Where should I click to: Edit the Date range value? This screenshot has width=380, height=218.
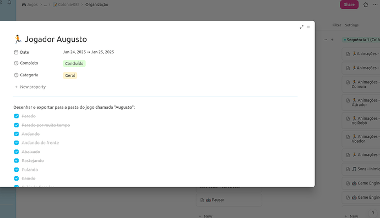[89, 52]
